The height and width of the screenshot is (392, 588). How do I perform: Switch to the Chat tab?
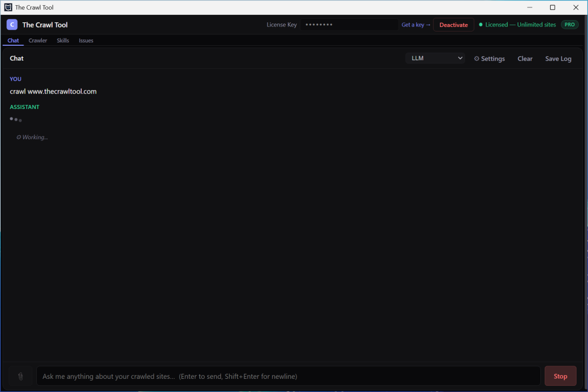click(x=13, y=41)
